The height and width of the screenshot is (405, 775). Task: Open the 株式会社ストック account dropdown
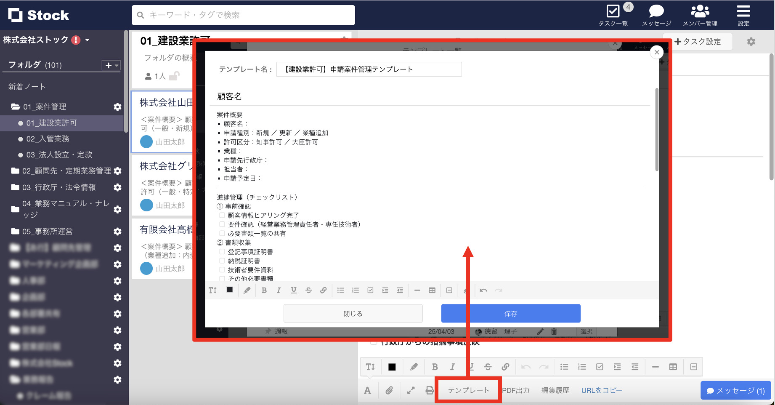(x=87, y=40)
